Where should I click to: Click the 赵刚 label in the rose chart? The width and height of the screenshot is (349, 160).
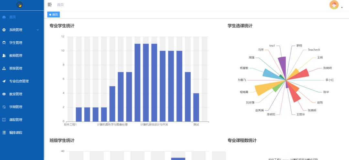(320, 103)
